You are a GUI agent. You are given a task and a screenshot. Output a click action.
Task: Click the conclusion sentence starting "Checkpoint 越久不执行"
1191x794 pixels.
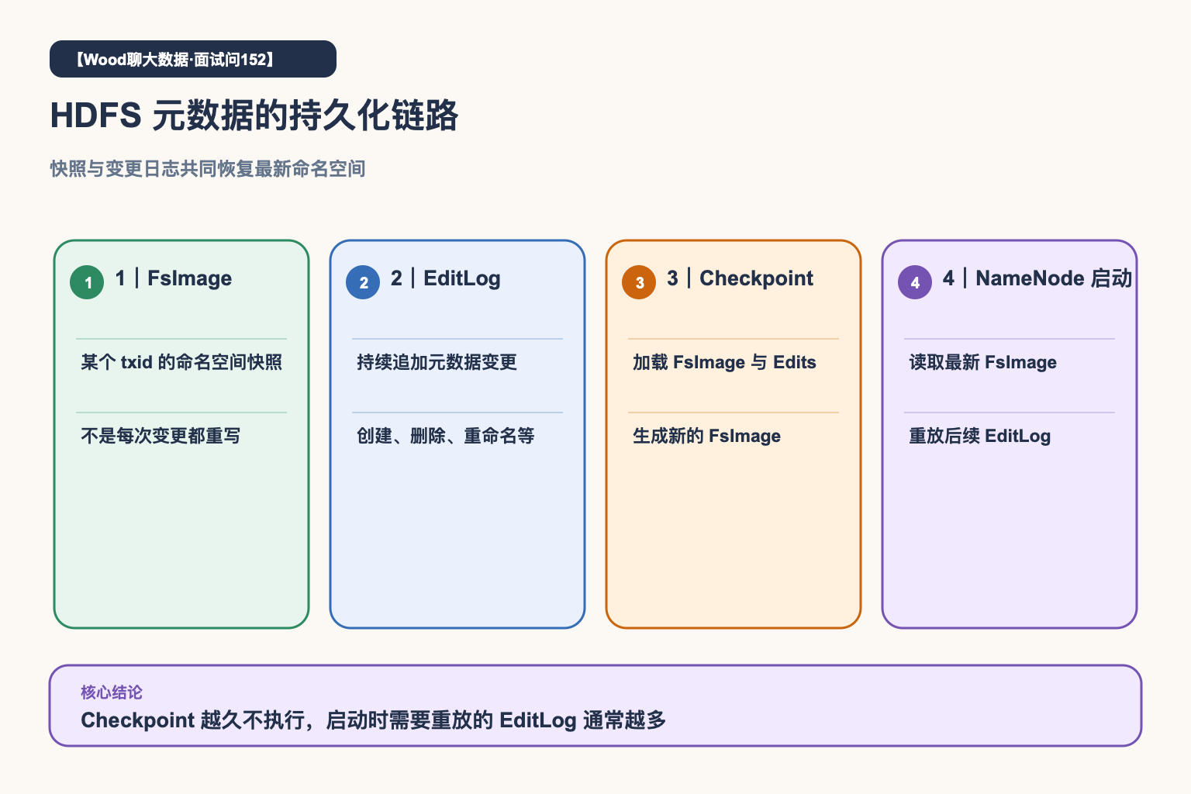(374, 720)
